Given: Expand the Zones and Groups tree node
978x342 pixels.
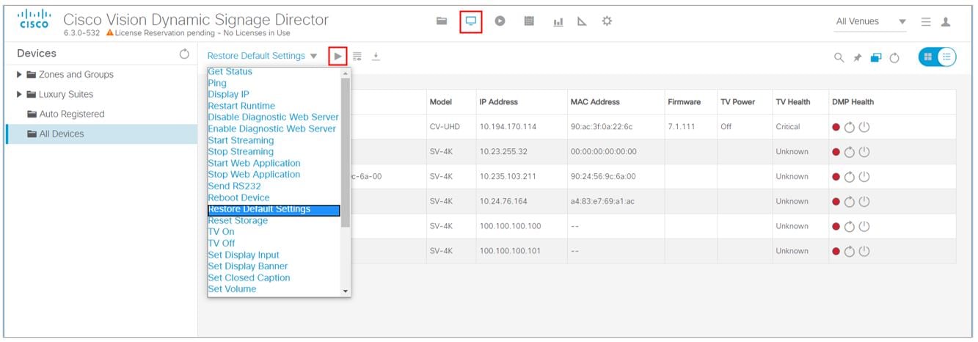Looking at the screenshot, I should (19, 75).
